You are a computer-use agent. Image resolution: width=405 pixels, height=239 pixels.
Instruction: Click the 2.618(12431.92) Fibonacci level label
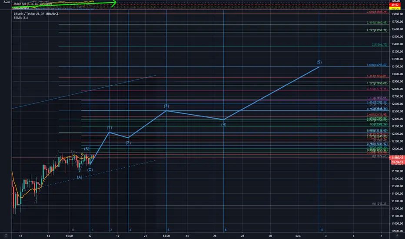(x=377, y=115)
